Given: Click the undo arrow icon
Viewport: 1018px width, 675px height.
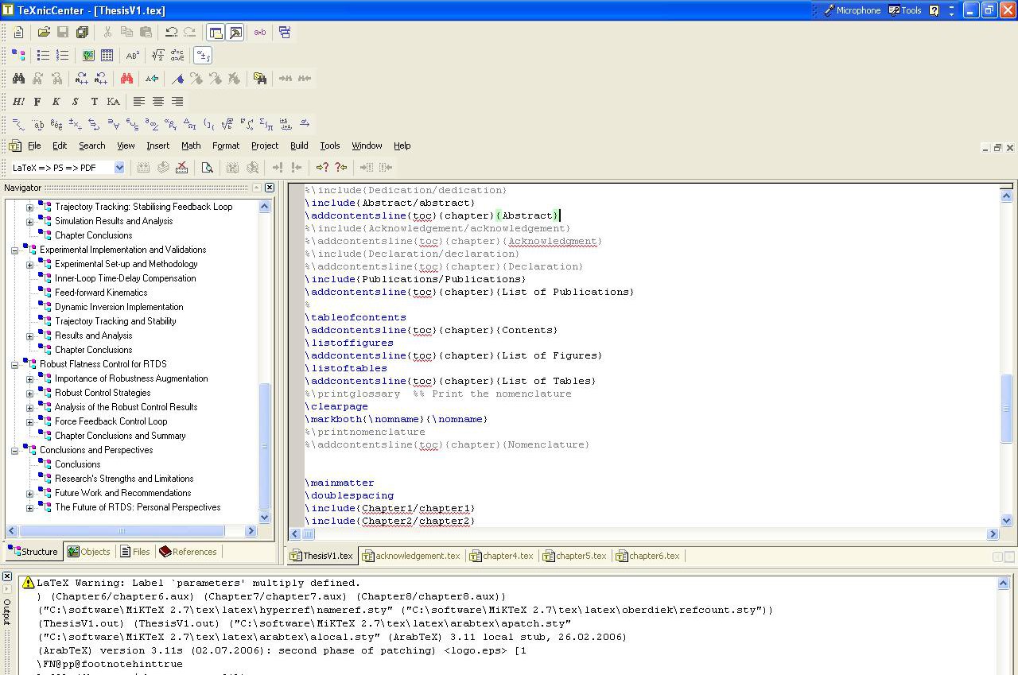Looking at the screenshot, I should click(171, 33).
